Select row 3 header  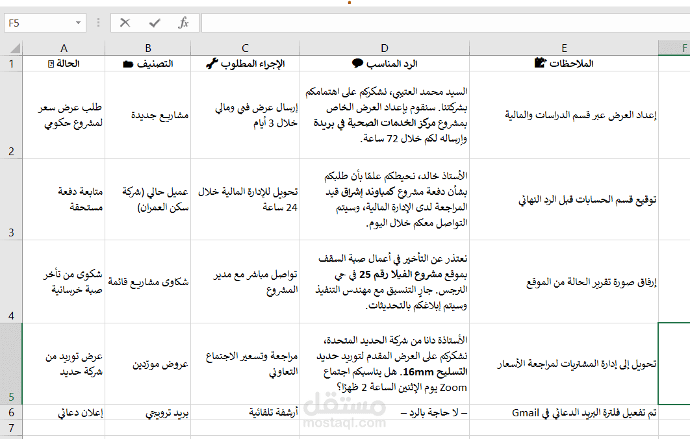pyautogui.click(x=11, y=199)
